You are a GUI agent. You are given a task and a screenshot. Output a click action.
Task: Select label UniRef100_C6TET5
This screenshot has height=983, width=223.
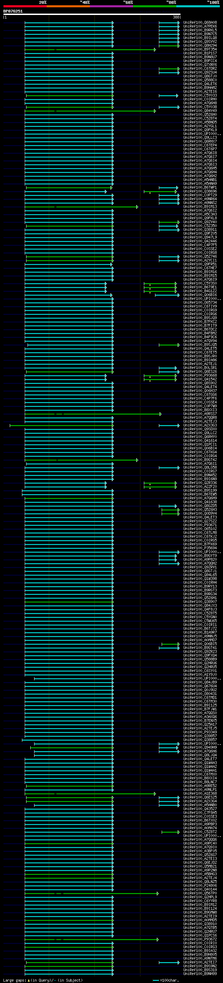pos(200,352)
